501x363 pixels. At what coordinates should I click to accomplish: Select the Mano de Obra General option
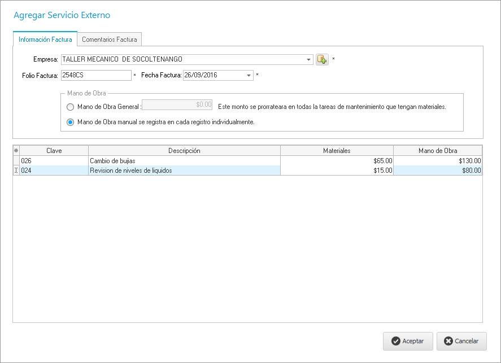71,107
